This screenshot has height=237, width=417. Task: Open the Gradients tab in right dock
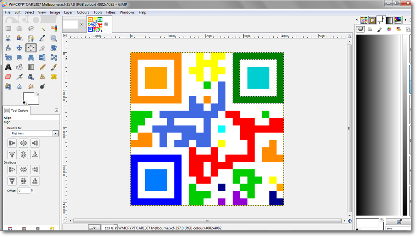coord(389,20)
